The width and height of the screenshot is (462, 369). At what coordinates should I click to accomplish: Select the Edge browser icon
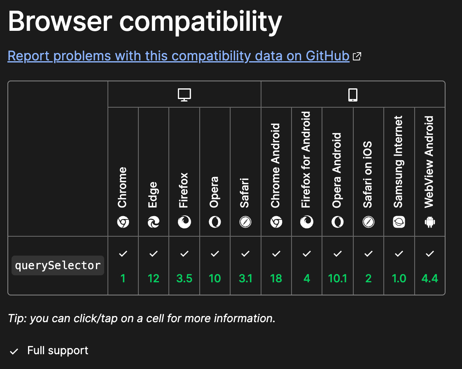pyautogui.click(x=153, y=222)
